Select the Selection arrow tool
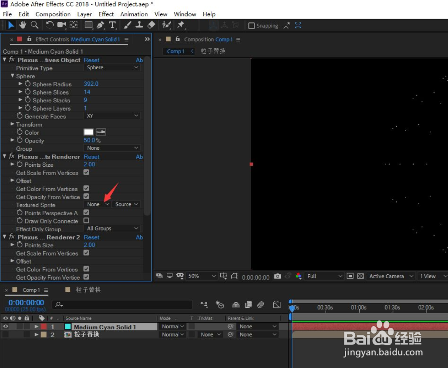Viewport: 448px width, 368px height. 11,25
